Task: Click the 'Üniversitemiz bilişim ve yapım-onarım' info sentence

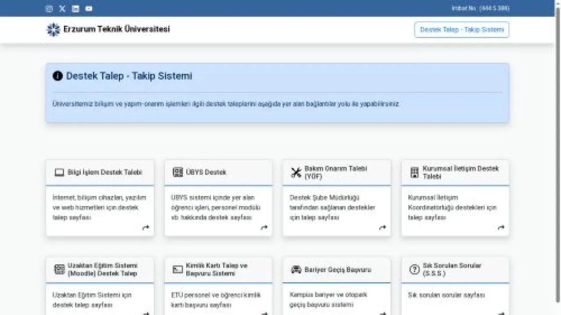Action: [226, 104]
